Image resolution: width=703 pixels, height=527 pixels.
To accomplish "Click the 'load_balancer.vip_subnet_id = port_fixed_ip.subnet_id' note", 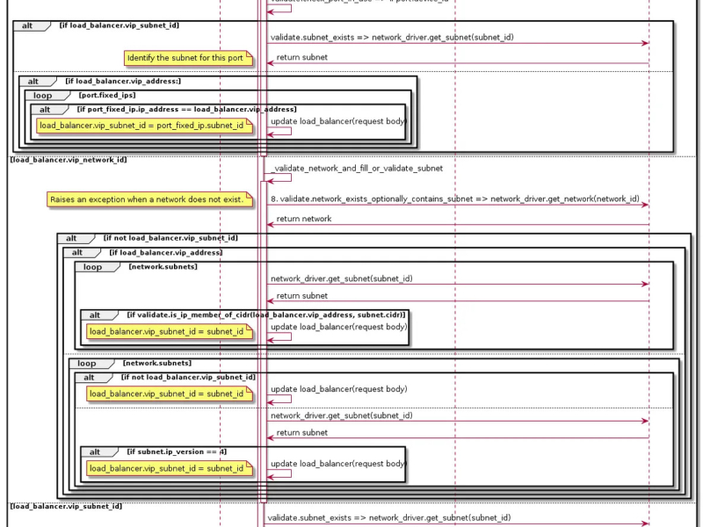I will point(145,126).
